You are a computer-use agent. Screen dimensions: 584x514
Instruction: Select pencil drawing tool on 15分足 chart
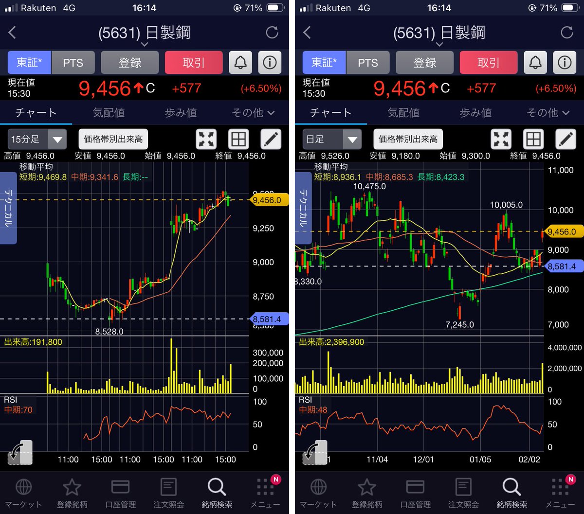271,139
